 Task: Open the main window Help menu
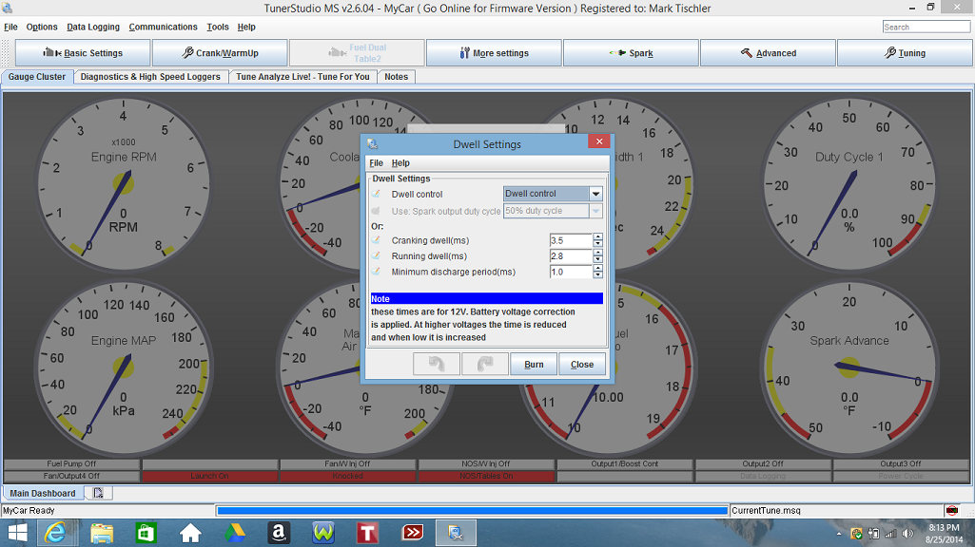[246, 27]
